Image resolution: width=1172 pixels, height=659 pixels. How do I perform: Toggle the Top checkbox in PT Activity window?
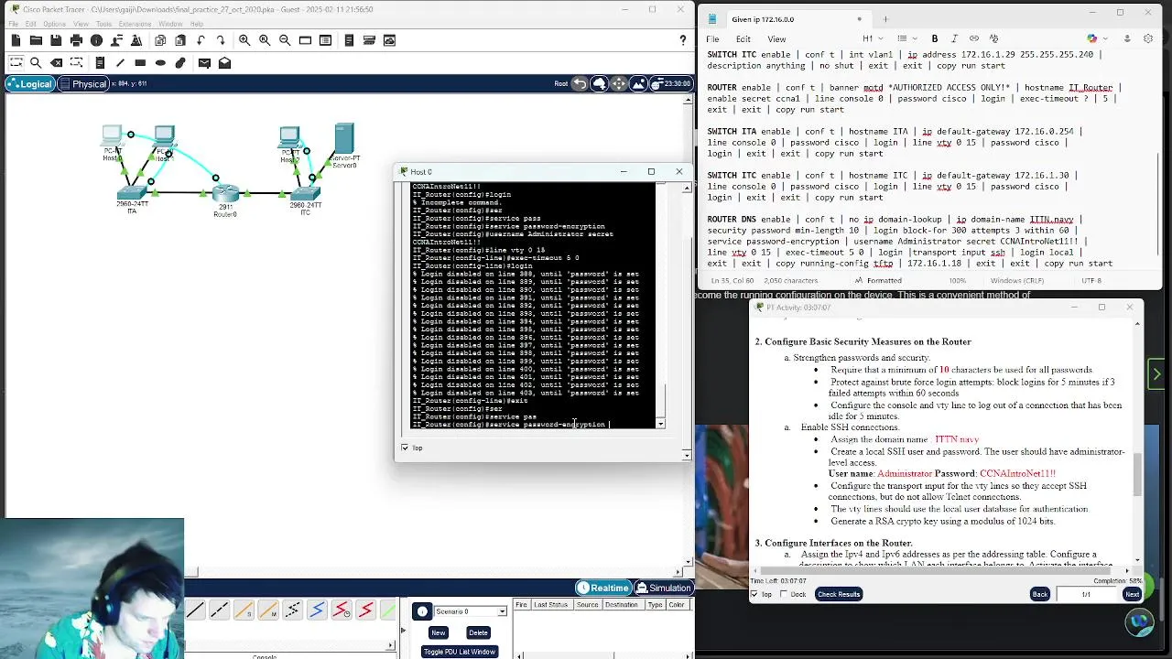[x=754, y=594]
